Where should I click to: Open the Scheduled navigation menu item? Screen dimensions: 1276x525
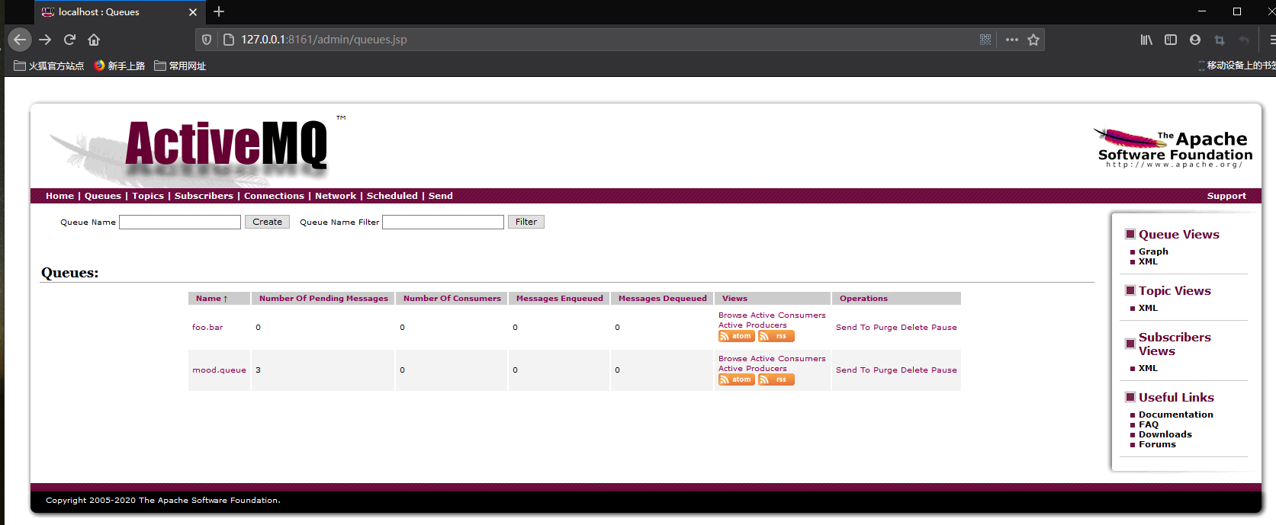pos(392,196)
